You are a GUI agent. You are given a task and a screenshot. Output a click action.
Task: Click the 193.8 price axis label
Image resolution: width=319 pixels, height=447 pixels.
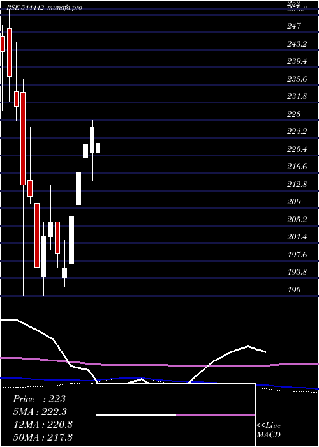tap(297, 272)
